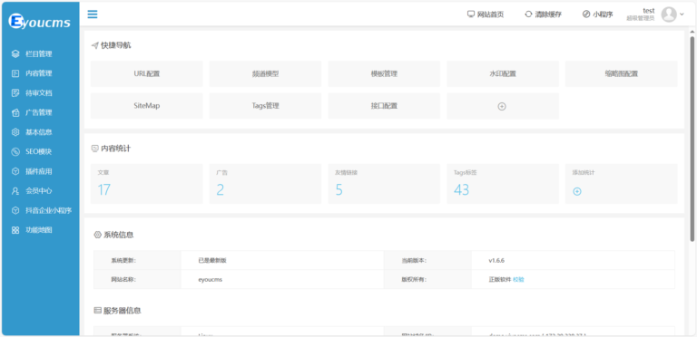Open 功能地图 in the sidebar

click(39, 230)
